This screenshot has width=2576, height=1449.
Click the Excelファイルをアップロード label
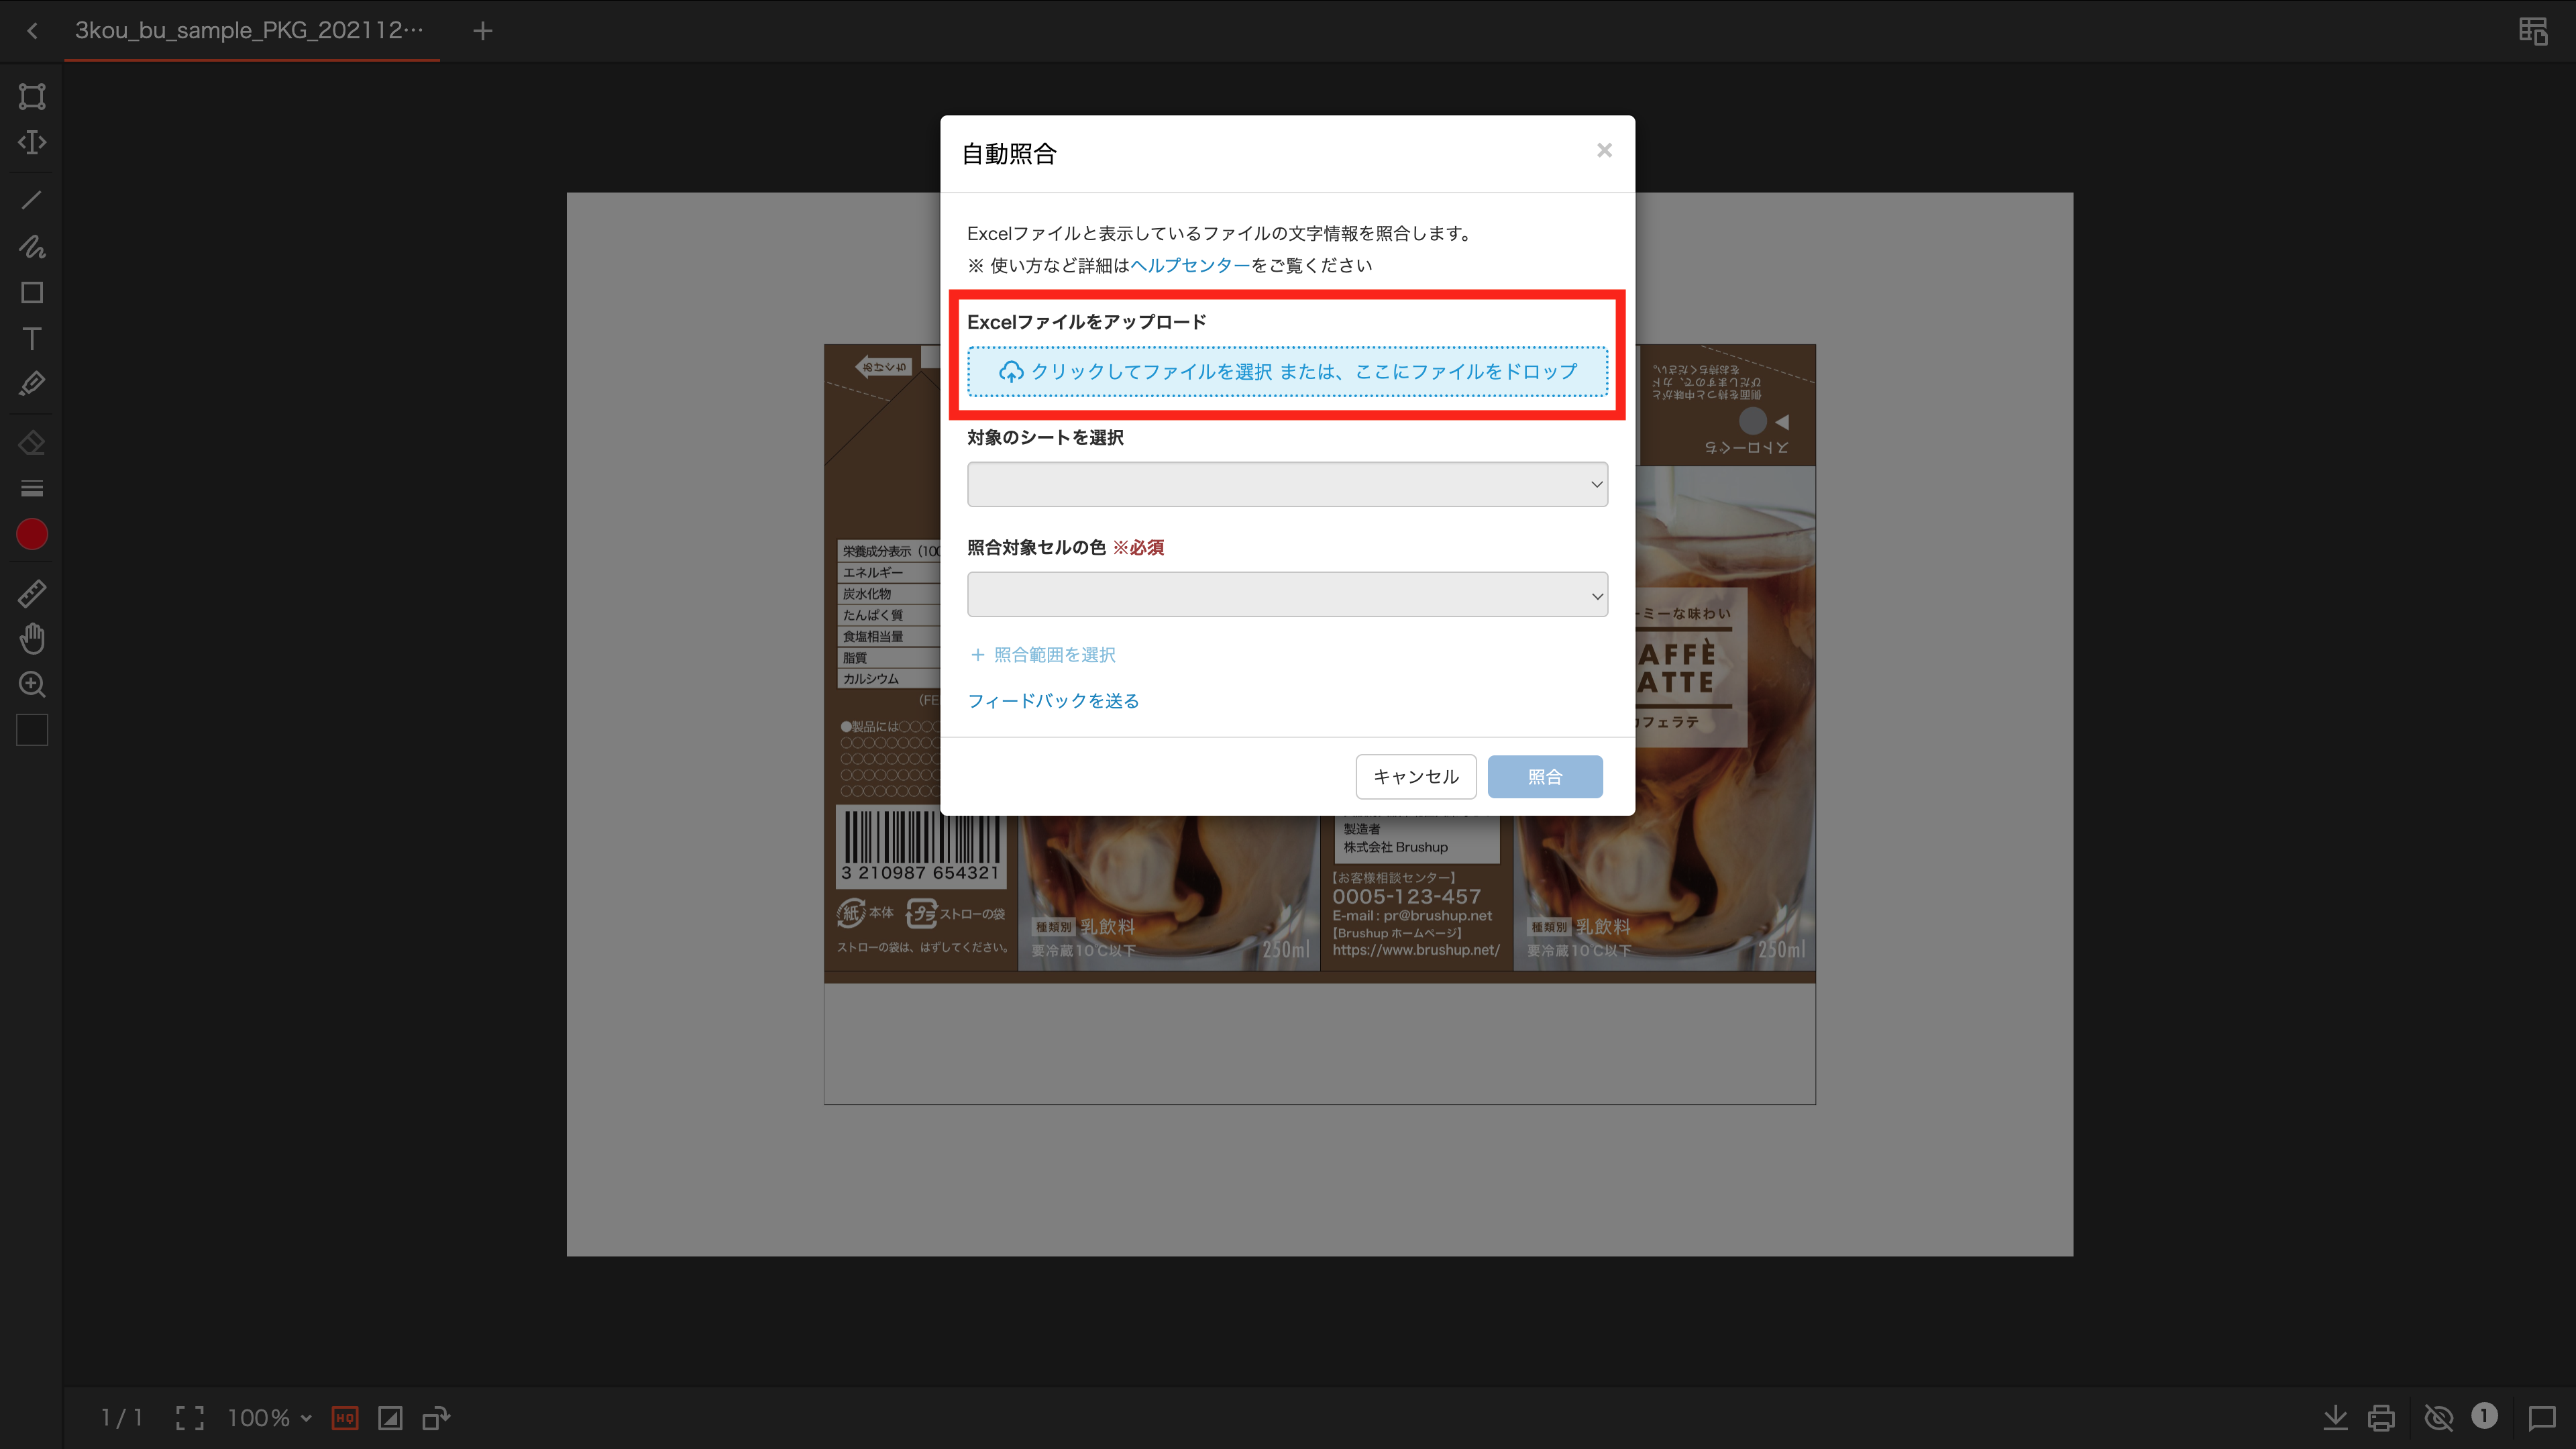(x=1087, y=322)
